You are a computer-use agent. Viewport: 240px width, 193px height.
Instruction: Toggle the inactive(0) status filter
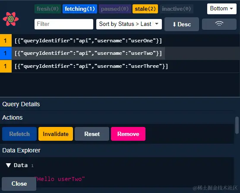177,9
